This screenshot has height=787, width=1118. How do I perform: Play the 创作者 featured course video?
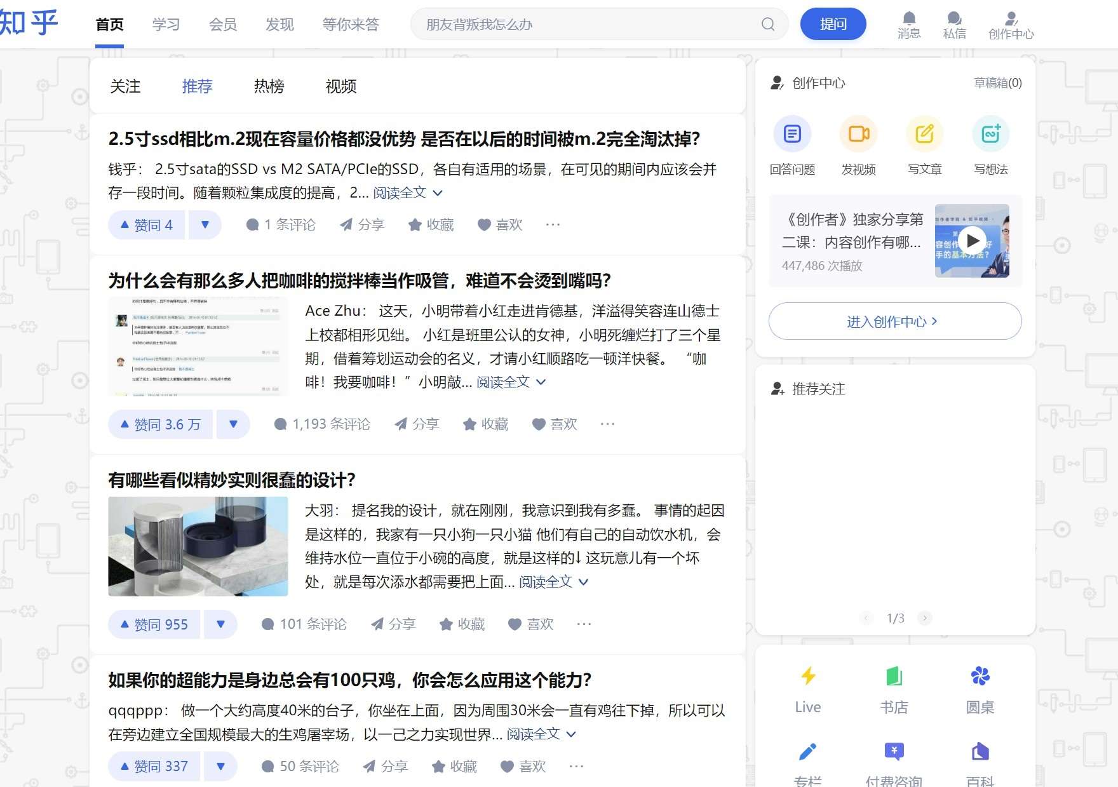point(972,241)
